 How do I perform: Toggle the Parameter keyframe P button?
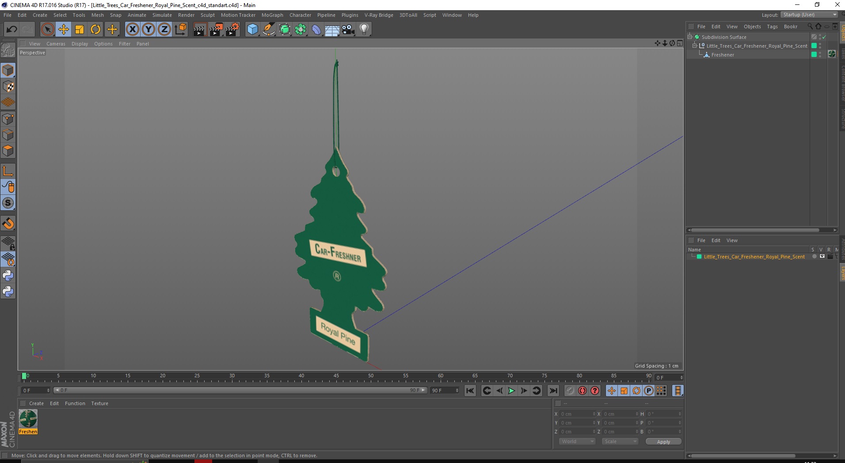tap(649, 391)
